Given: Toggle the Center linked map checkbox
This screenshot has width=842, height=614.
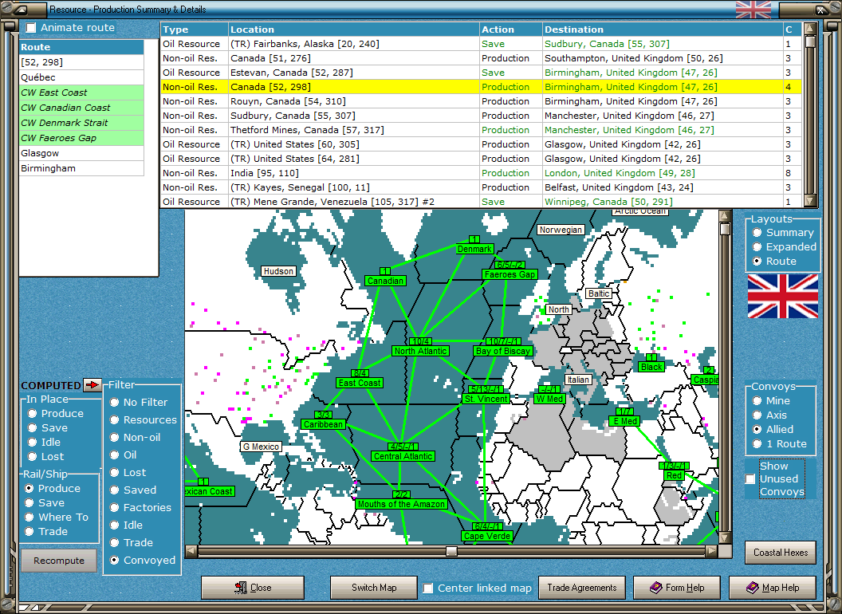Looking at the screenshot, I should (428, 588).
